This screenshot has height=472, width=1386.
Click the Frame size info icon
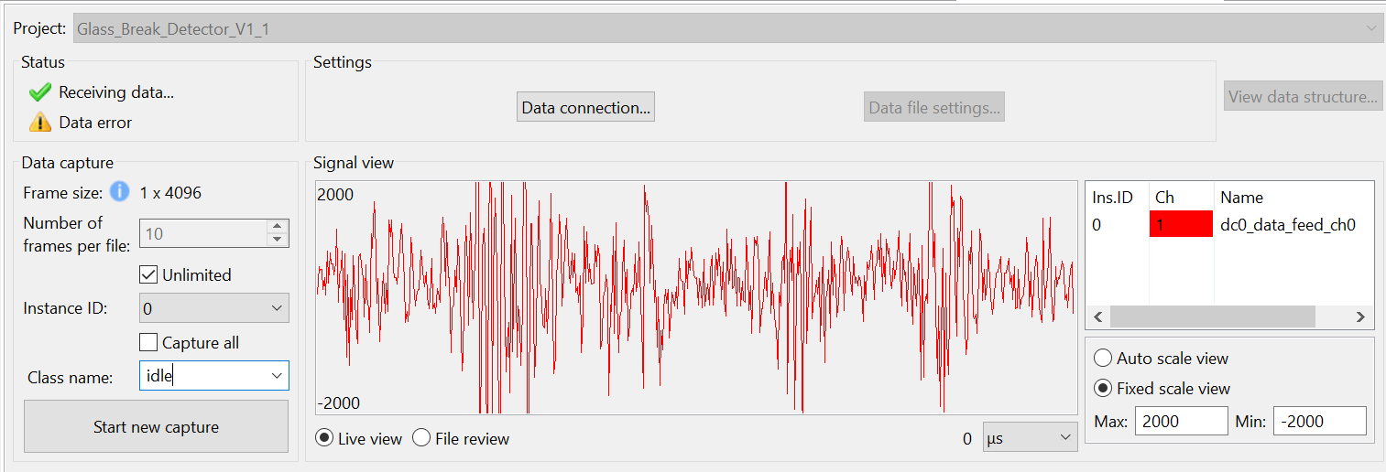click(x=119, y=192)
